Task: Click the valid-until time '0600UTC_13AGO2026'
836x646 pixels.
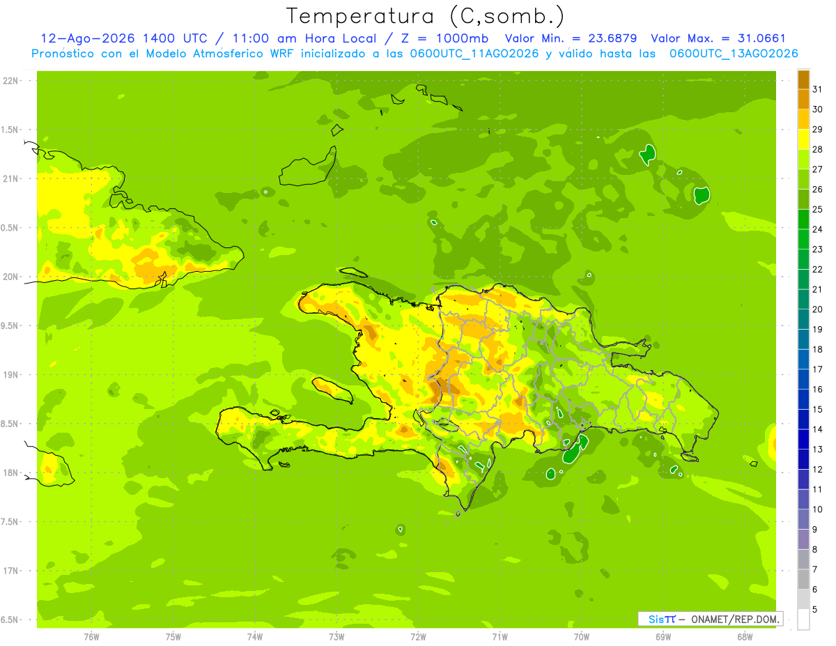Action: coord(734,54)
